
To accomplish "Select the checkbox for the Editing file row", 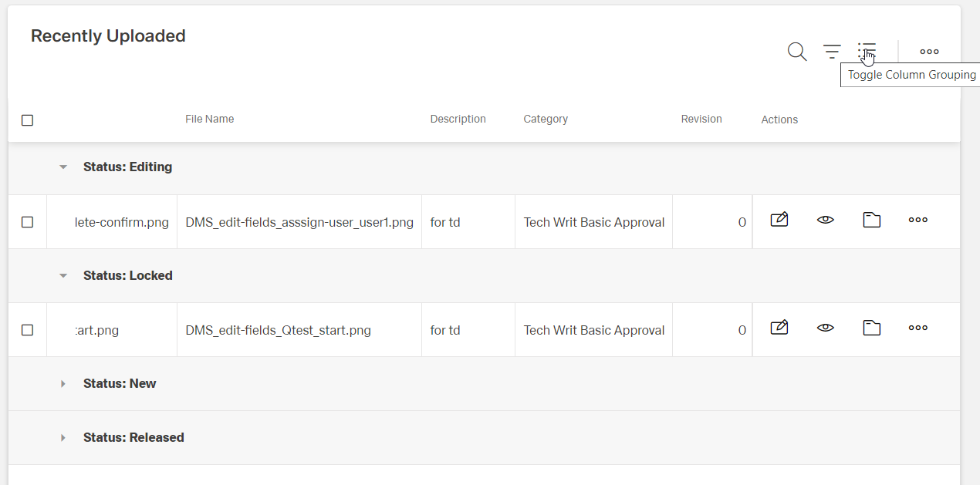I will (28, 222).
